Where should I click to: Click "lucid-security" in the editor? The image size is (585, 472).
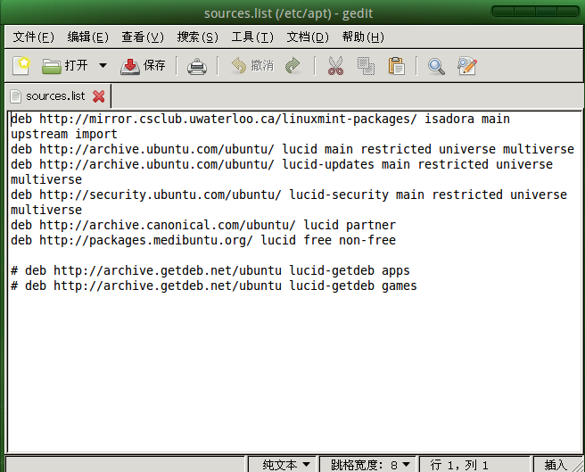pyautogui.click(x=339, y=195)
